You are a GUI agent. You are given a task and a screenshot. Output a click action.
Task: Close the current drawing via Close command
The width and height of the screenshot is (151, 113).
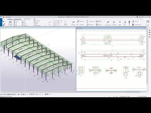click(15, 25)
